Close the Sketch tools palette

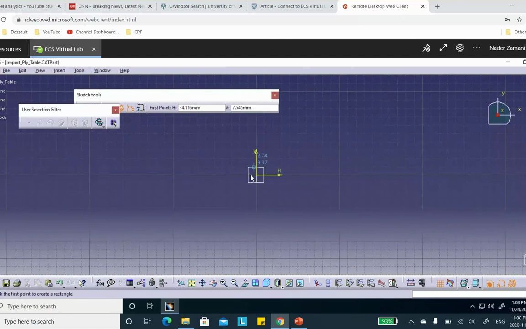[274, 95]
